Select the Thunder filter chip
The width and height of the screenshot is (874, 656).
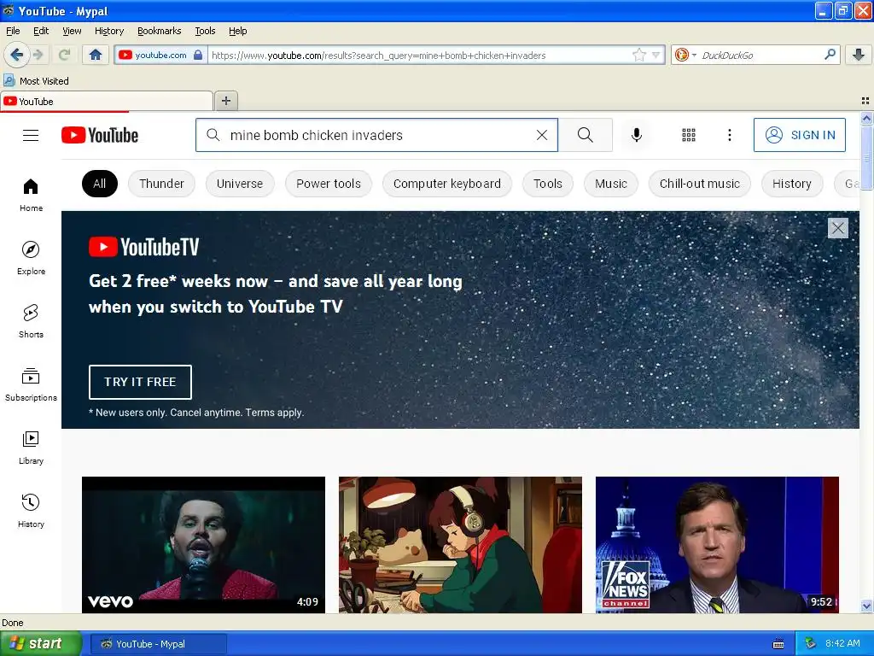(x=161, y=184)
